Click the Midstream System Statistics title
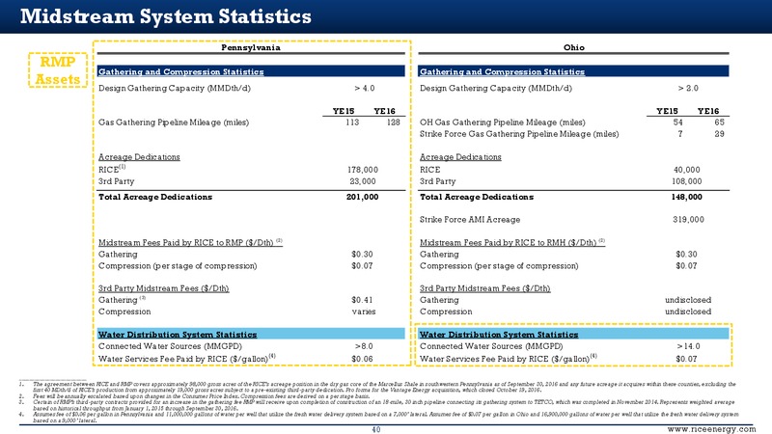 (x=165, y=16)
